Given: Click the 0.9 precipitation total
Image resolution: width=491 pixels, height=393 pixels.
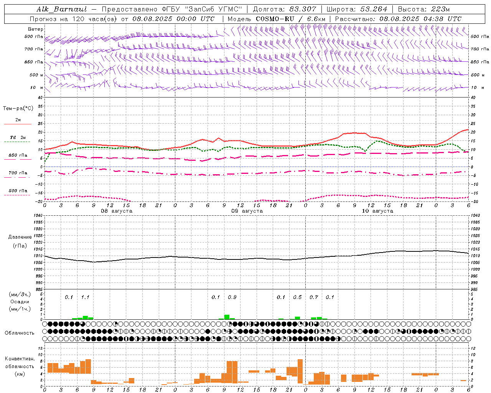Looking at the screenshot, I should coord(232,297).
